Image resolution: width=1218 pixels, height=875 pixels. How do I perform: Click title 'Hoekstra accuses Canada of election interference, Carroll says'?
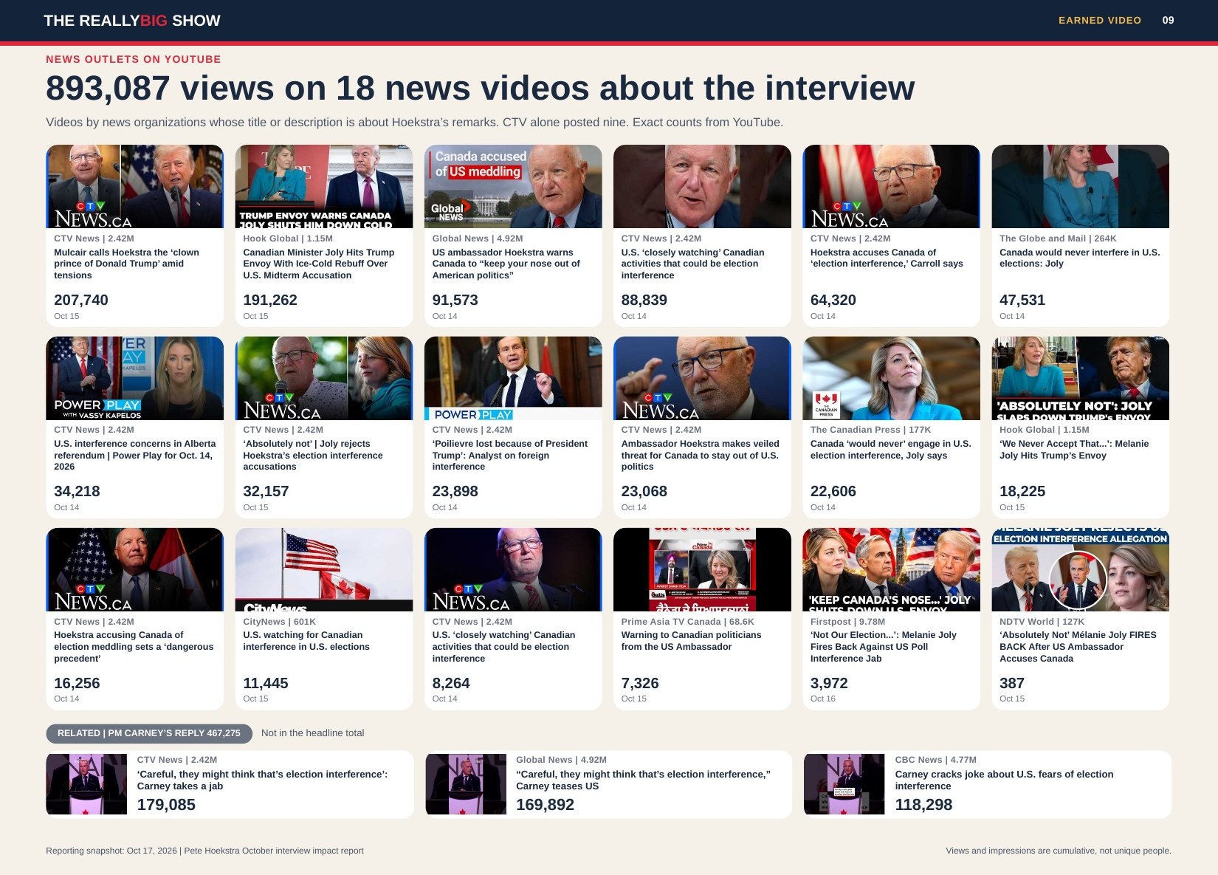tap(887, 258)
